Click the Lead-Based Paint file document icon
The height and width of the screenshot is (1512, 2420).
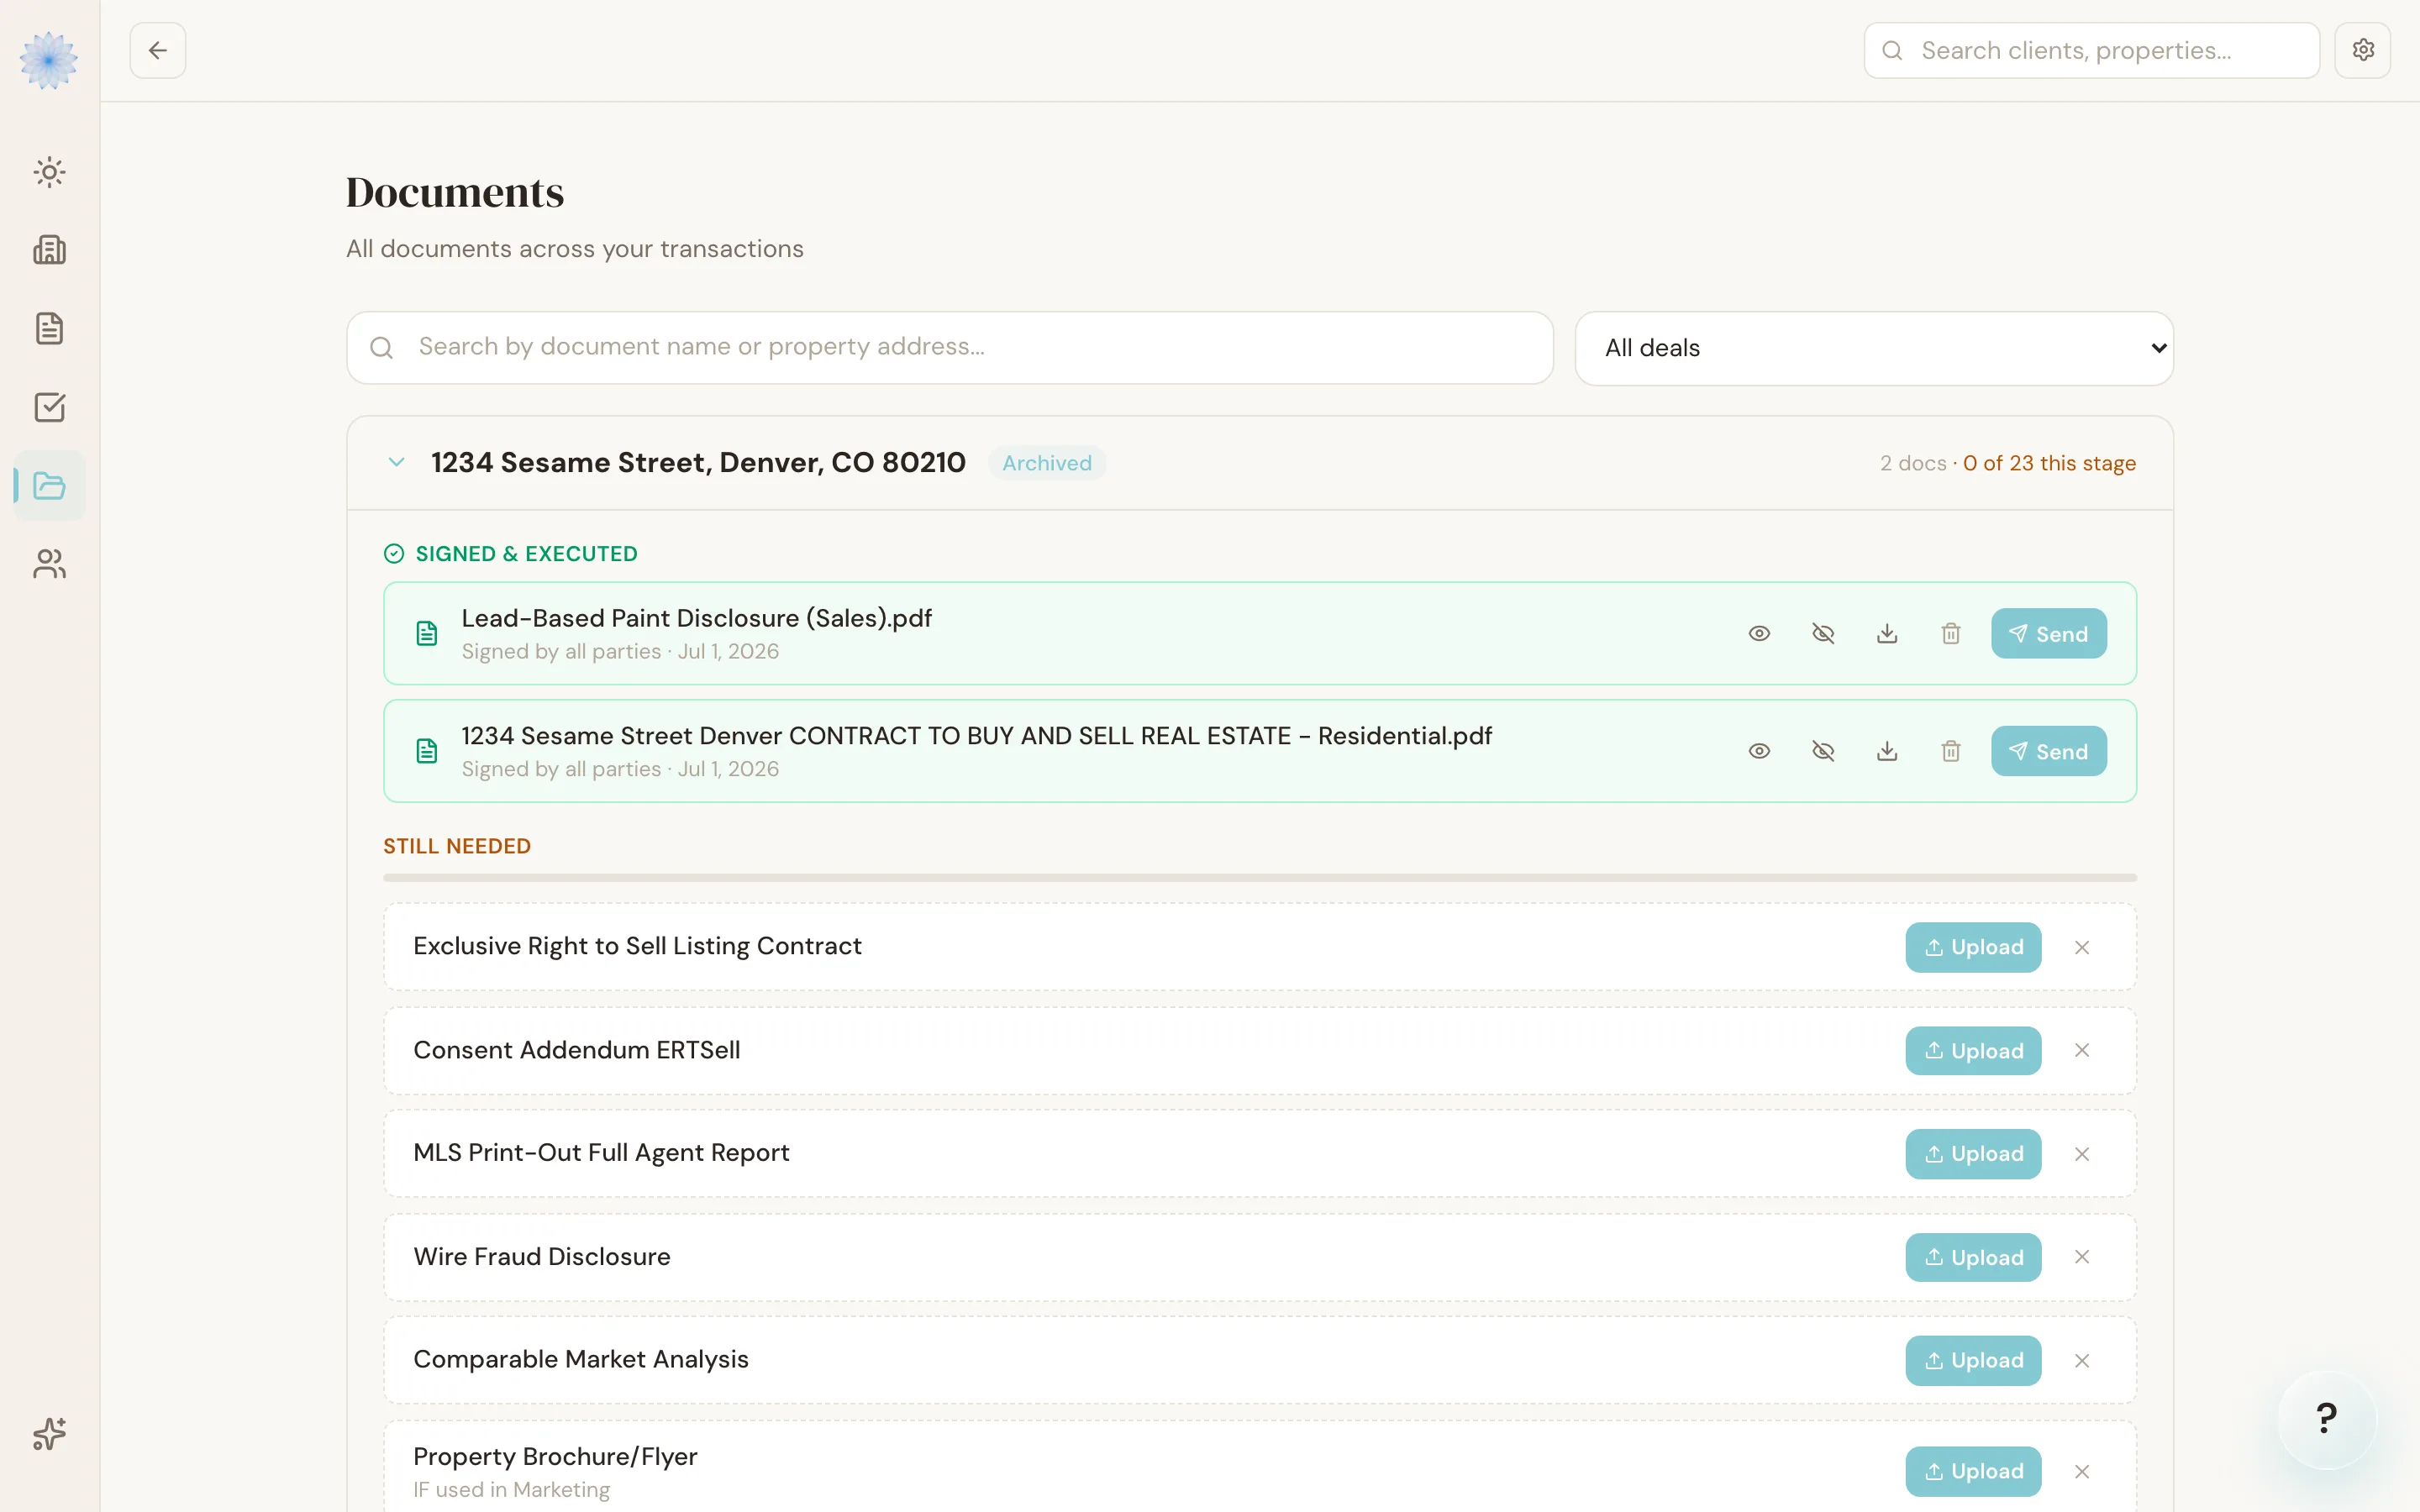[427, 634]
